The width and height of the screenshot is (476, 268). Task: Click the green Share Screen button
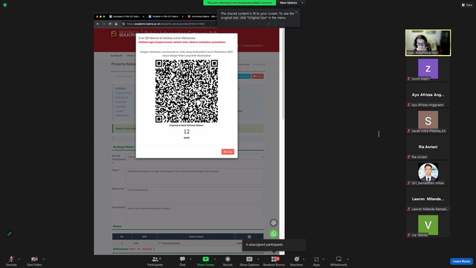(205, 261)
